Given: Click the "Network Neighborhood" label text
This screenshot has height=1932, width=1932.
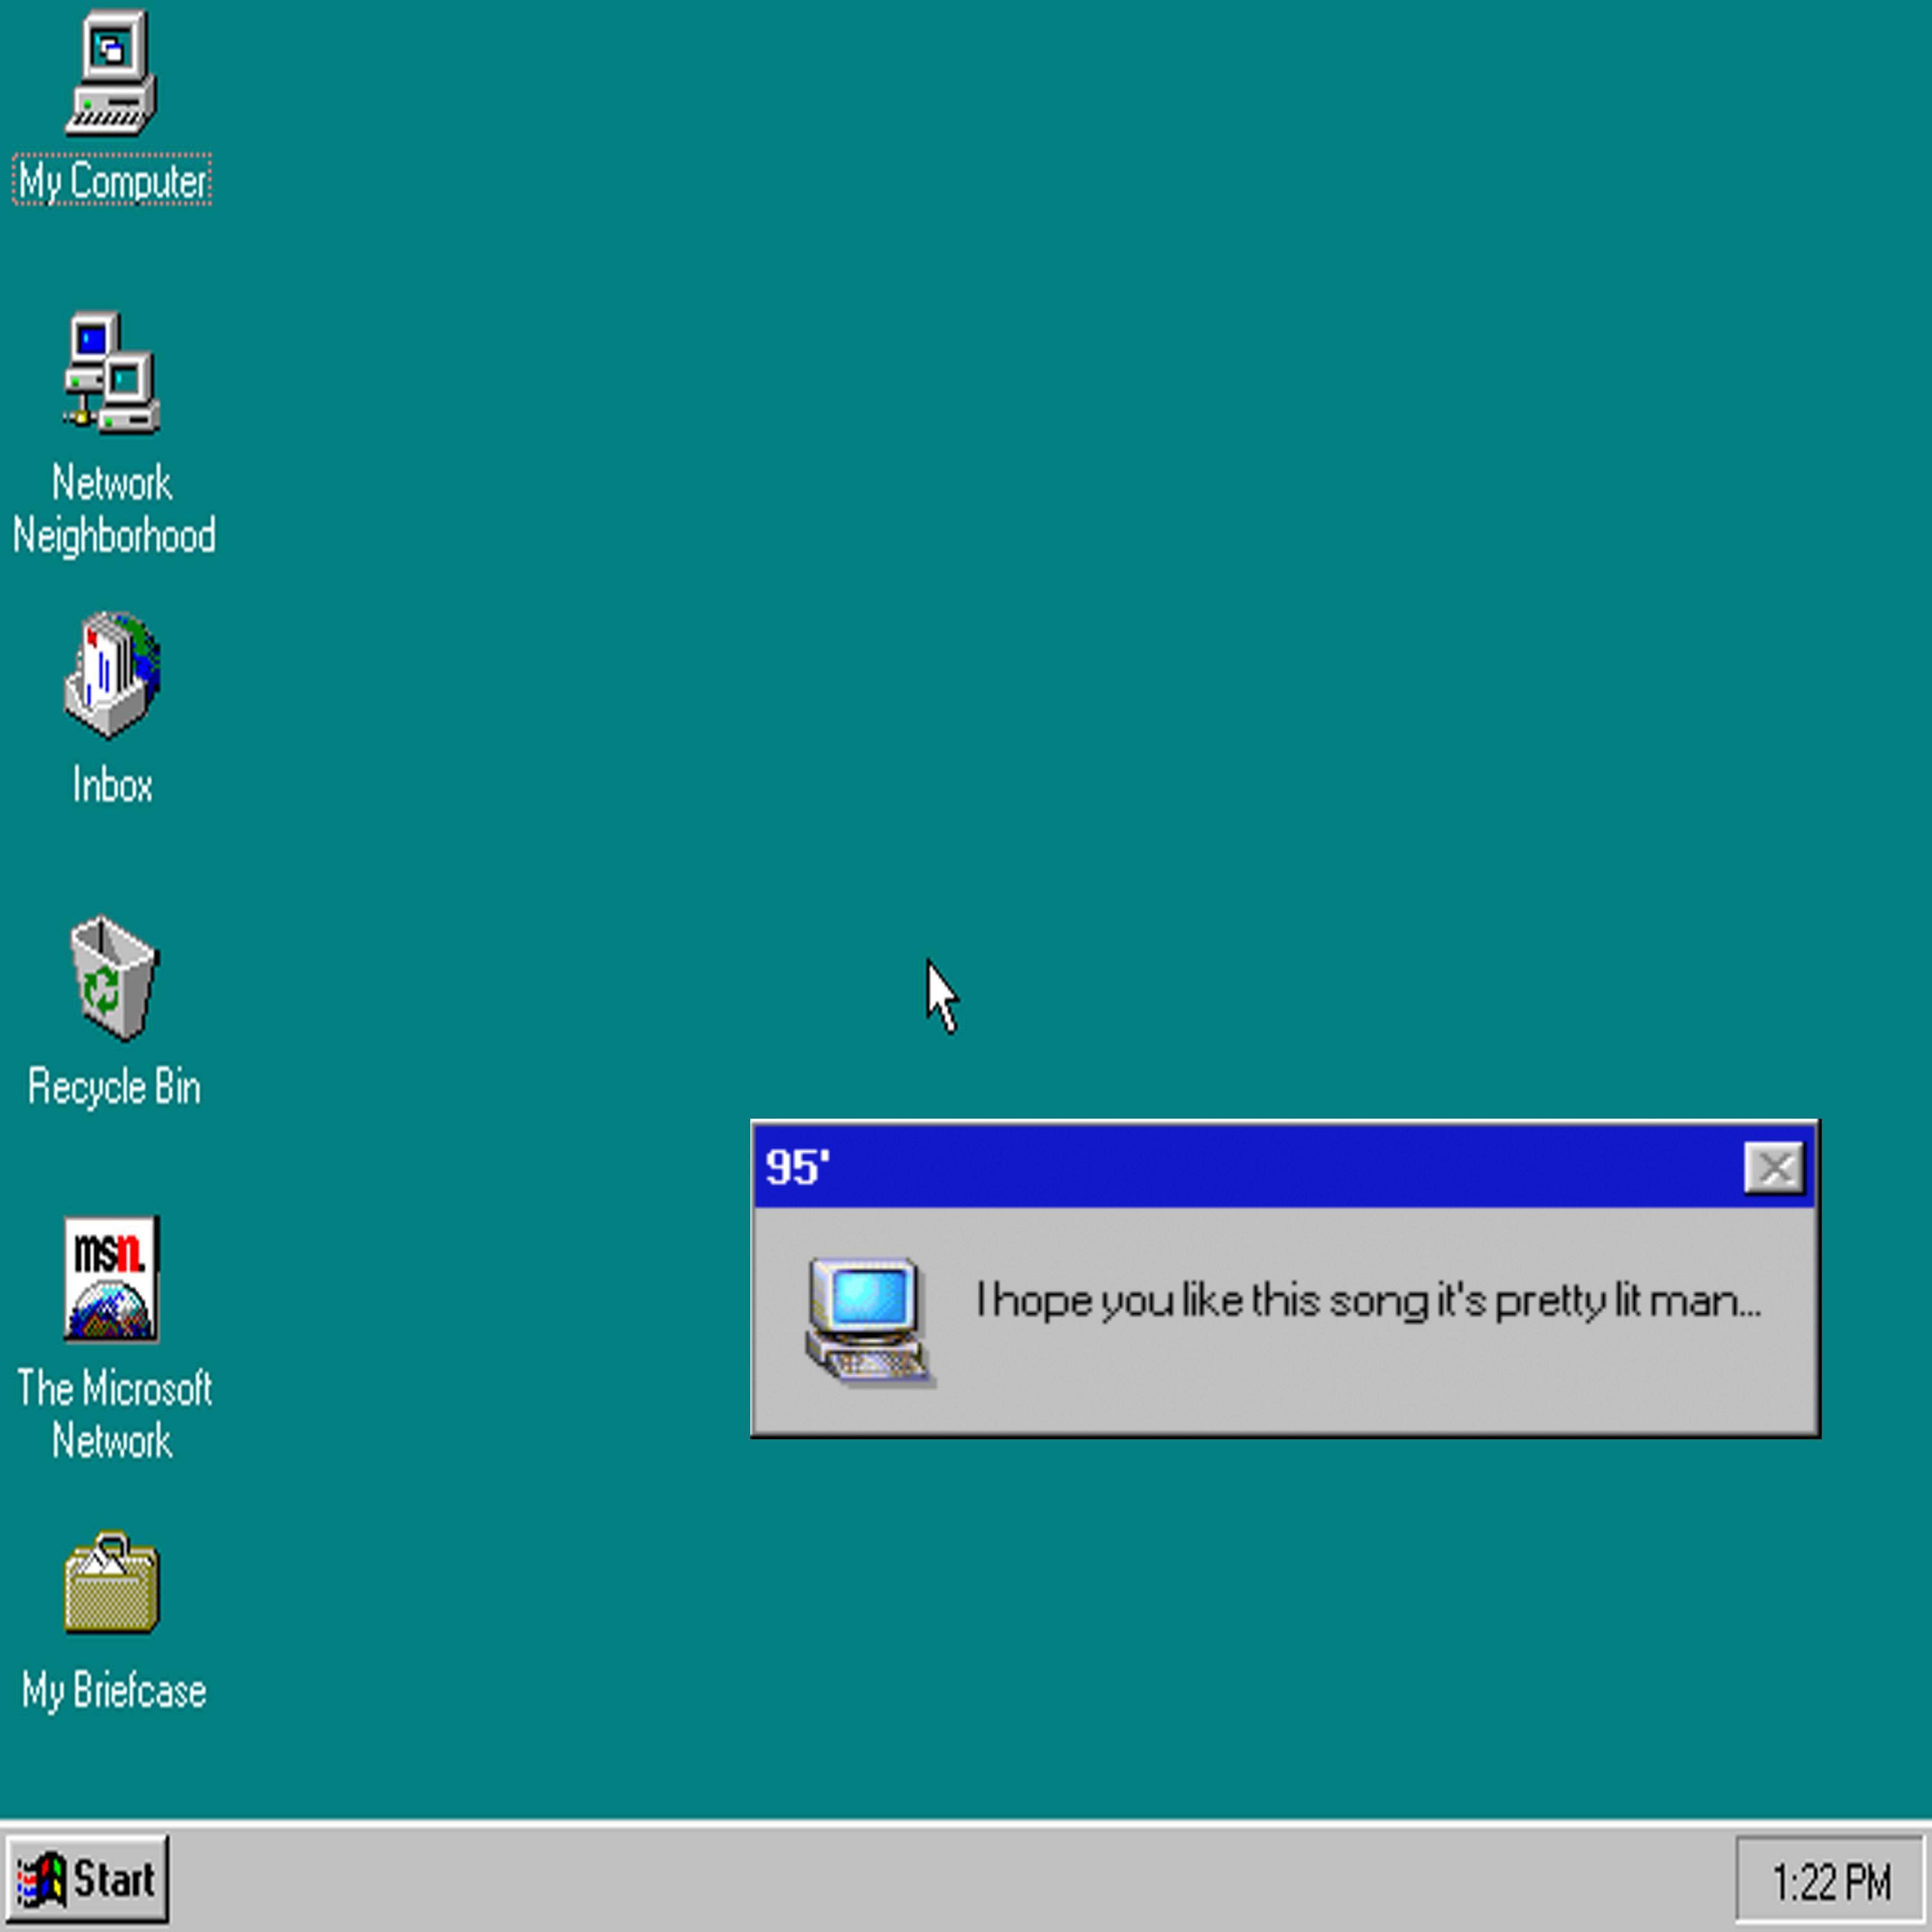Looking at the screenshot, I should tap(113, 510).
